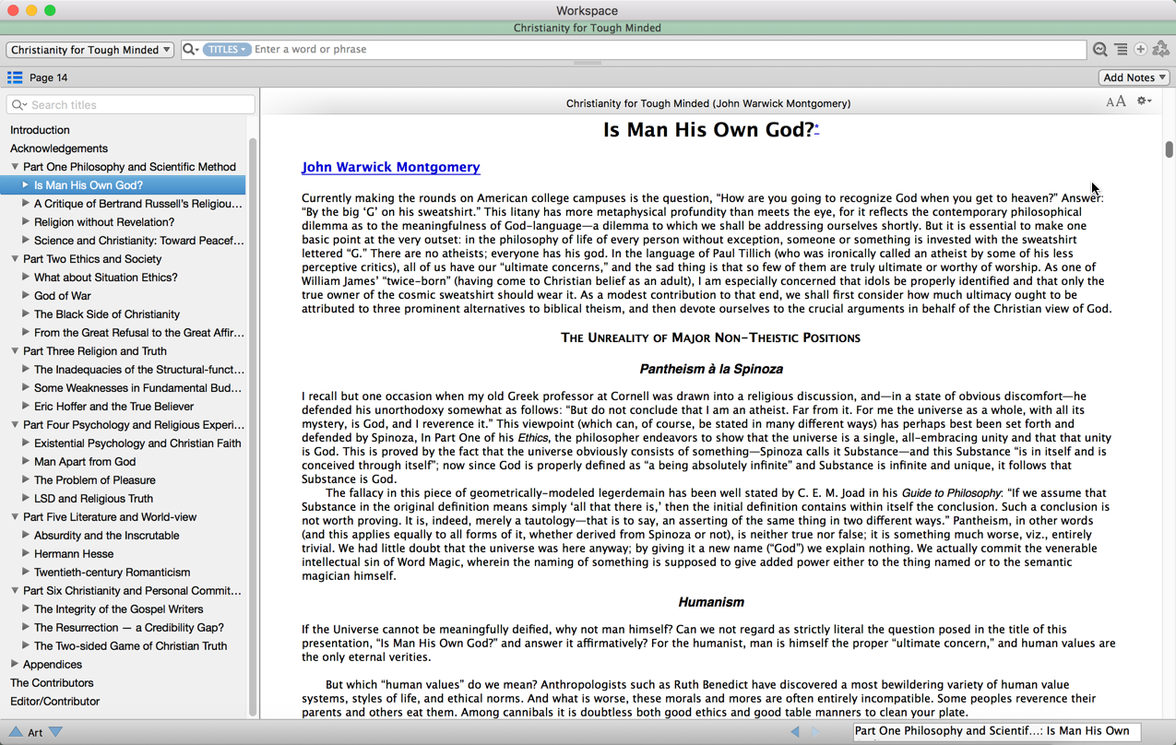Select From the Great Refusal chapter
This screenshot has height=745, width=1176.
point(139,333)
